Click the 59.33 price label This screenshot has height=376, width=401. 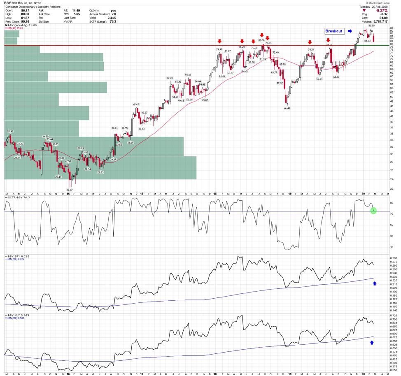point(188,75)
